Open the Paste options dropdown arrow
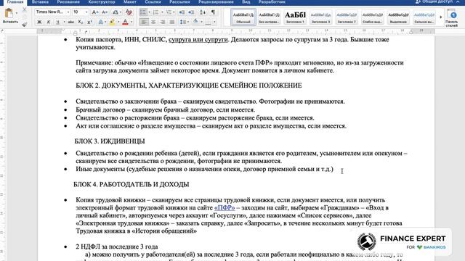 [x=17, y=13]
